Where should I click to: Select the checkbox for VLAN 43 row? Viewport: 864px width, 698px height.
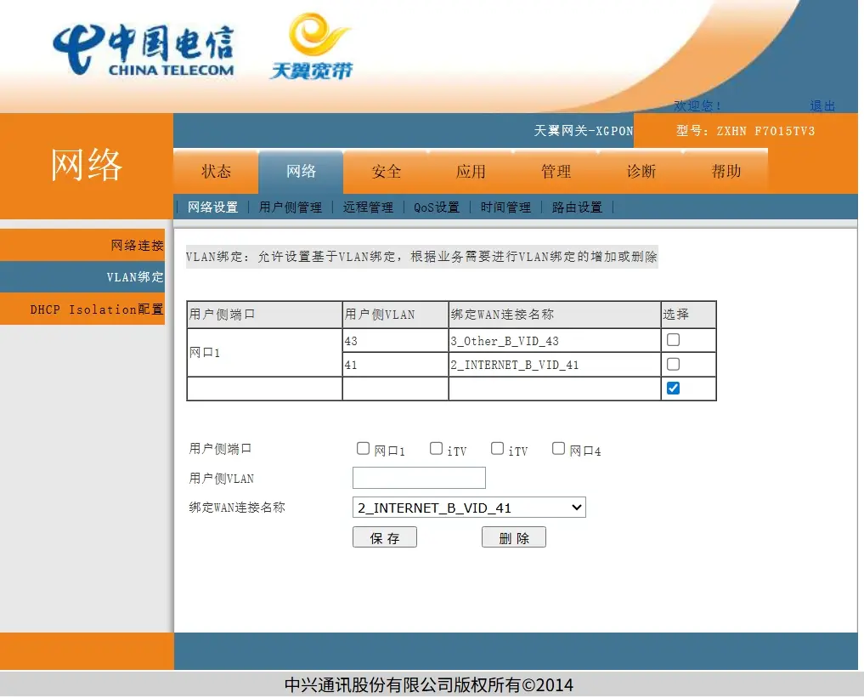[673, 340]
